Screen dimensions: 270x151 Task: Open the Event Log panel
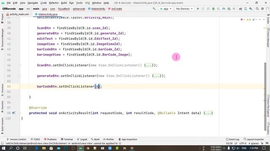click(232, 139)
